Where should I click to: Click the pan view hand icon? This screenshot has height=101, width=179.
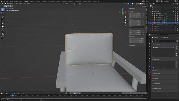[x=125, y=20]
